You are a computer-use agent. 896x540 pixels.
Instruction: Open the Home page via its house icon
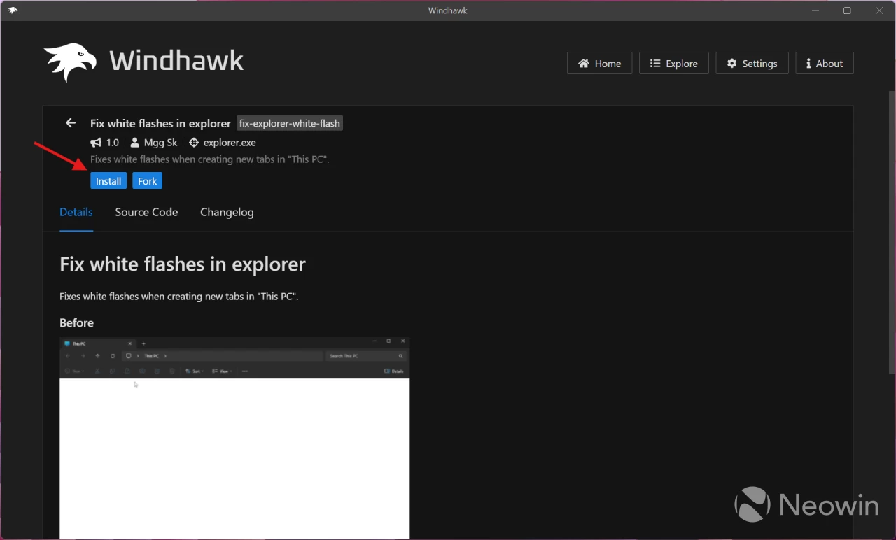click(585, 63)
